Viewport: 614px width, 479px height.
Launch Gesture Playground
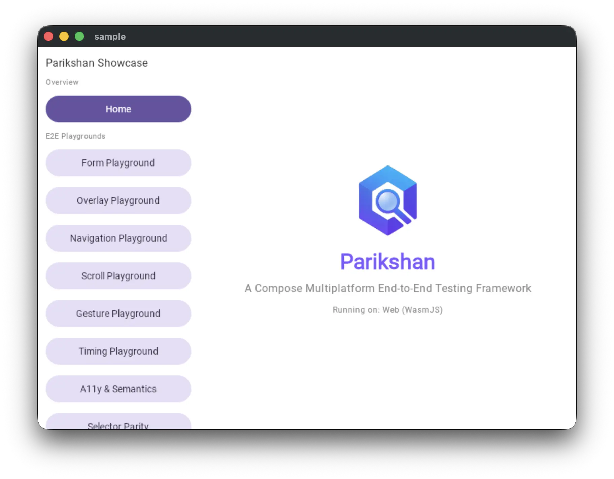[x=118, y=314]
